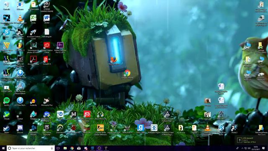Open the VirtualDJ 8 desktop icon
This screenshot has width=268, height=151.
46,60
